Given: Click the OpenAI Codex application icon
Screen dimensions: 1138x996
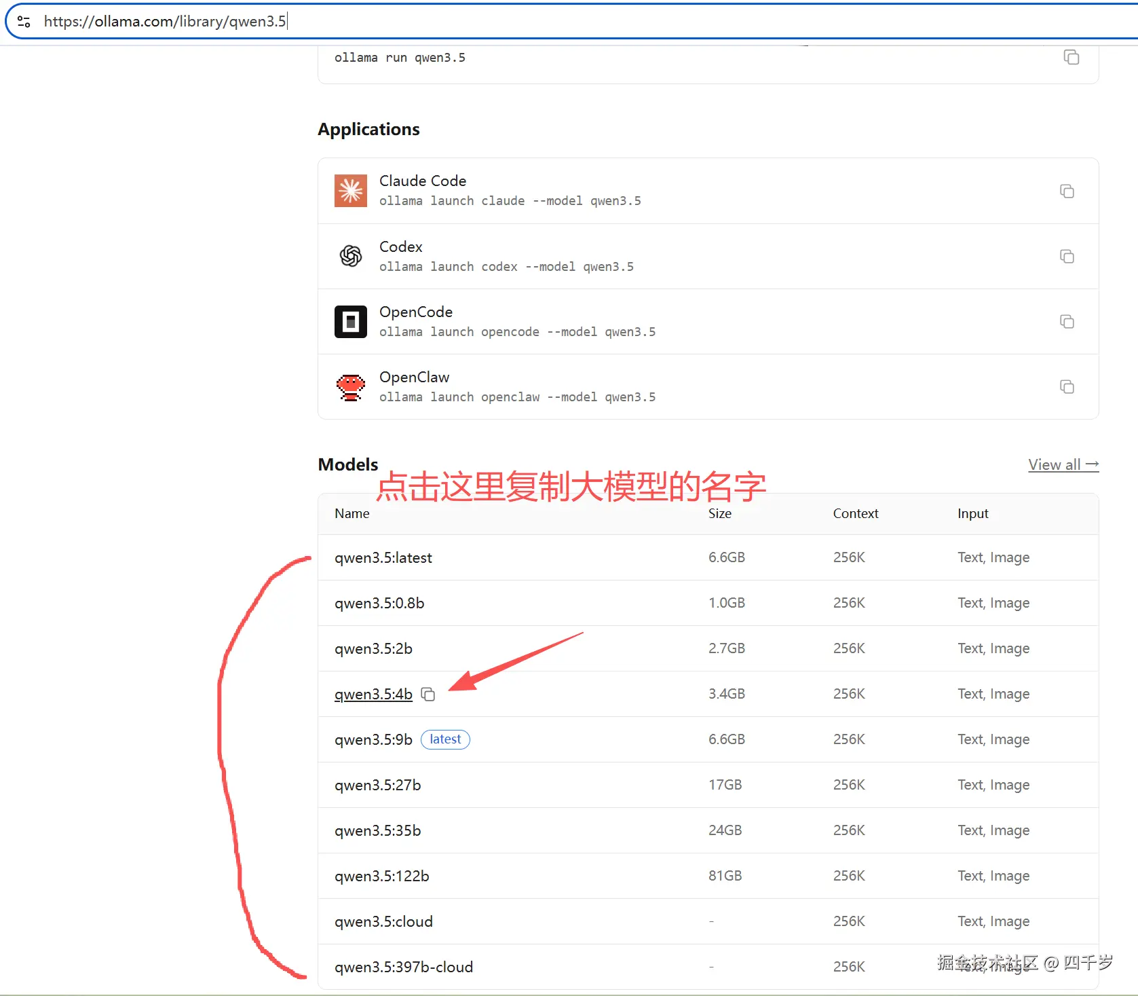Looking at the screenshot, I should coord(350,256).
